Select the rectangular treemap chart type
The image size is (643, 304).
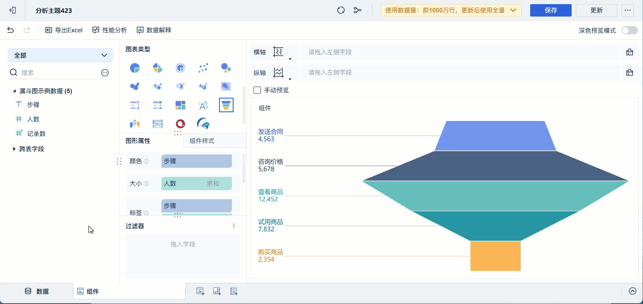click(x=180, y=105)
